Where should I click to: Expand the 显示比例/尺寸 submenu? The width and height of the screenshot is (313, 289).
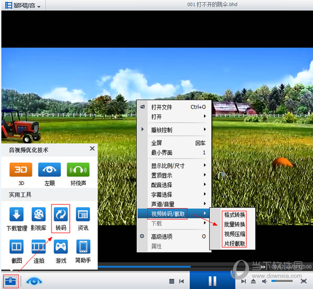(x=173, y=166)
